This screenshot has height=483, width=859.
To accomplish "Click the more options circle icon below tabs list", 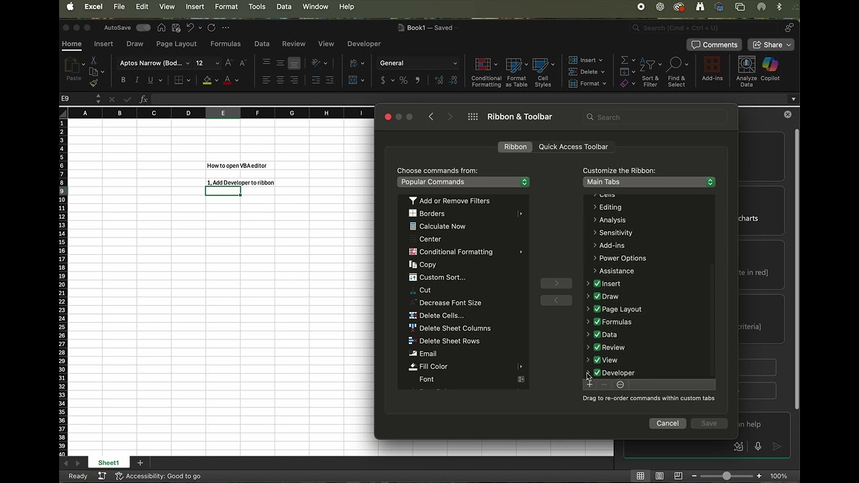I will coord(620,384).
